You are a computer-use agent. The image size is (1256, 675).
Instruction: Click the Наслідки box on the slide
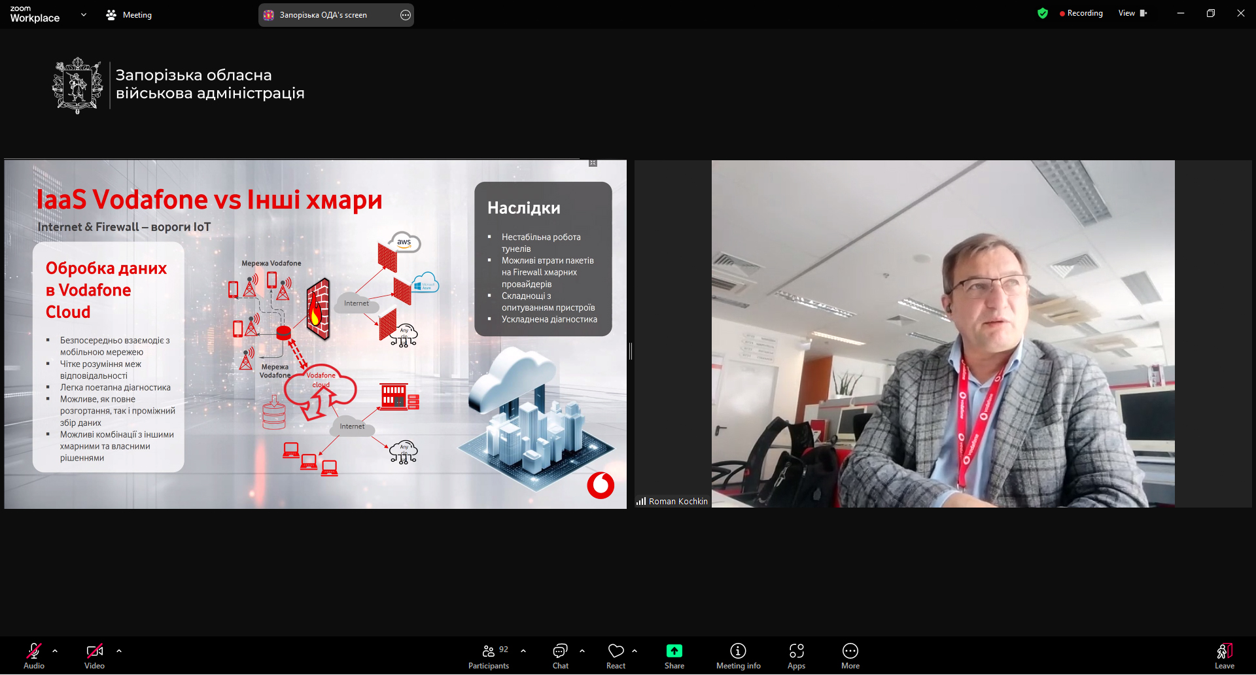pos(543,259)
